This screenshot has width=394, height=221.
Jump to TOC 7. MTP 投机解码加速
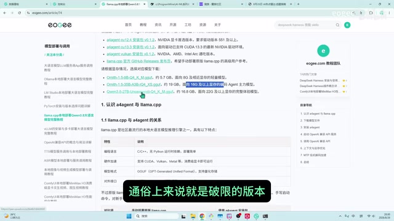[x=313, y=155]
